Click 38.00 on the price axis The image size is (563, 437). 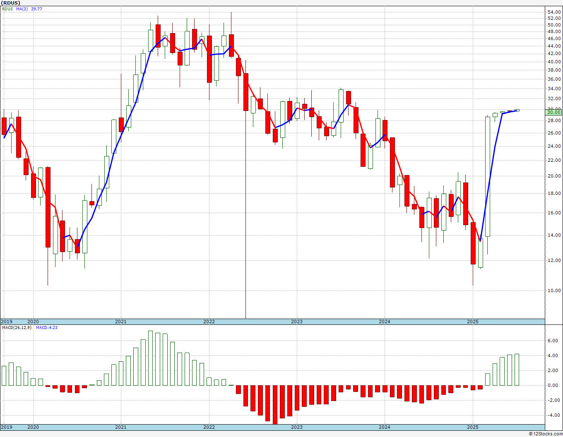pos(554,70)
